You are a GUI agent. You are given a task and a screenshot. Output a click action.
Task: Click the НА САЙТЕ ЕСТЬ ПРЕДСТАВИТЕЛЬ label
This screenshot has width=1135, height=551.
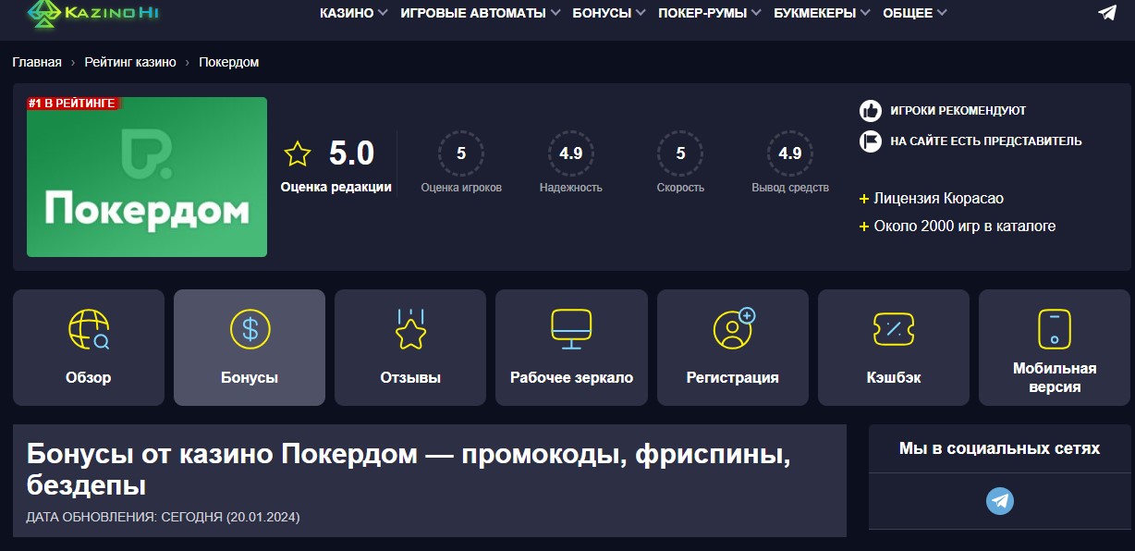tap(986, 141)
